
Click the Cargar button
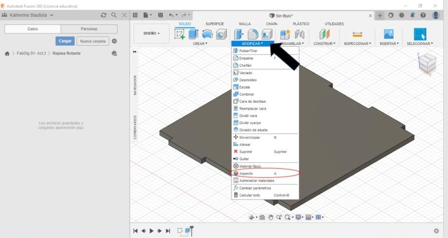65,41
